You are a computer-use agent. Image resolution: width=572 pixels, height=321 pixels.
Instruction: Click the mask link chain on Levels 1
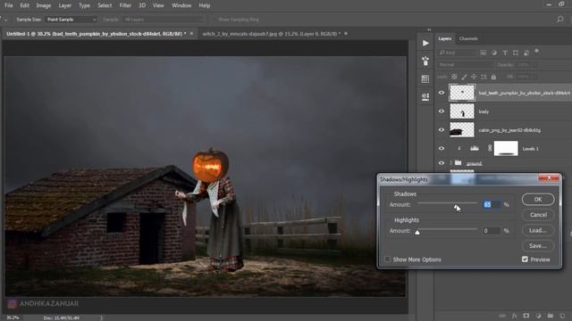click(490, 148)
